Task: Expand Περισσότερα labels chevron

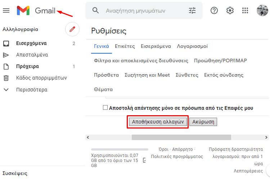Action: 6,90
